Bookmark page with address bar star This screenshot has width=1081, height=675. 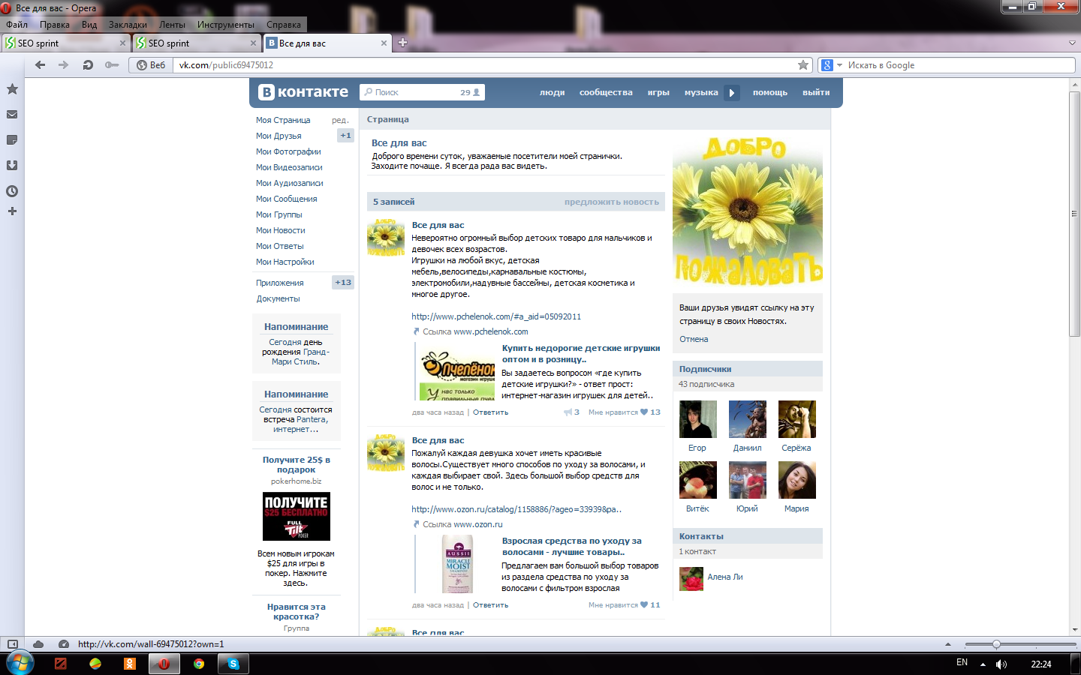[803, 65]
